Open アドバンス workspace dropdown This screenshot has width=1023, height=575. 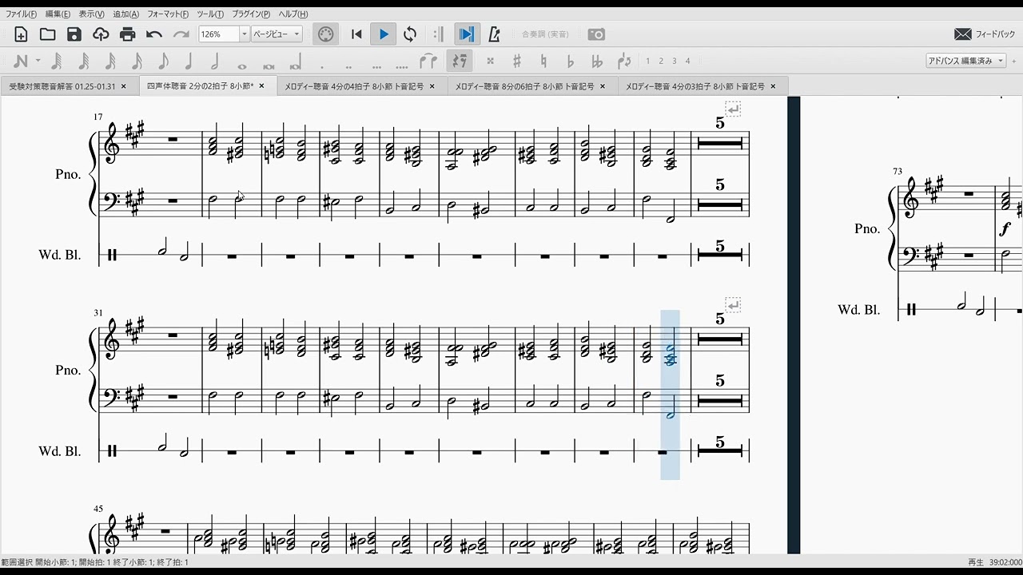coord(965,61)
